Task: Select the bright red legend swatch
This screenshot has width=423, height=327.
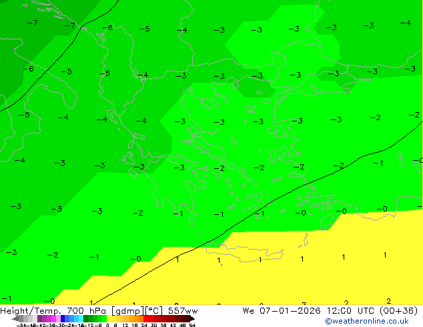Action: (145, 318)
